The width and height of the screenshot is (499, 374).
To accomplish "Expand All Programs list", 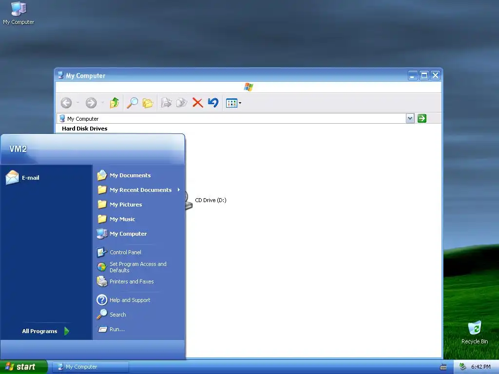I will tap(46, 331).
